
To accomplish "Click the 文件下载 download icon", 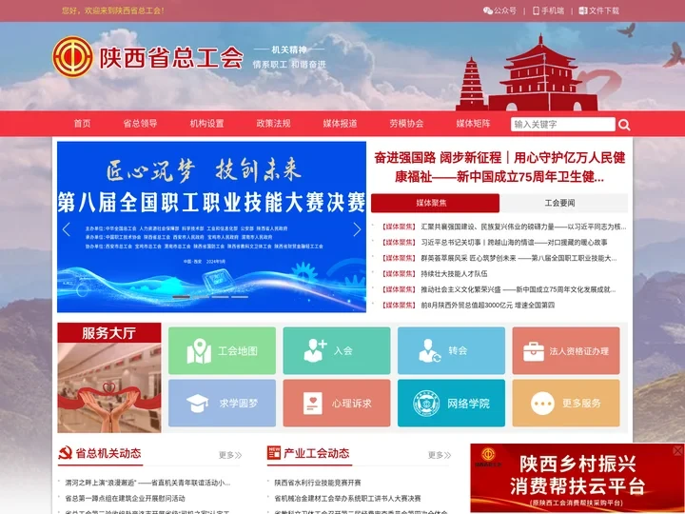I will [x=583, y=10].
